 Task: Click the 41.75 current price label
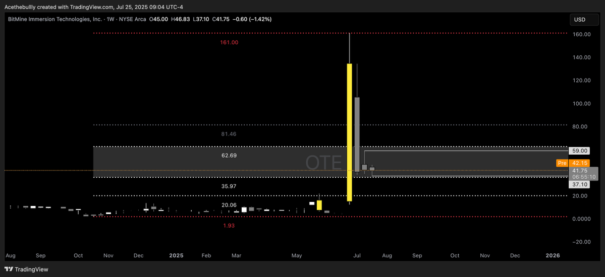pos(580,170)
